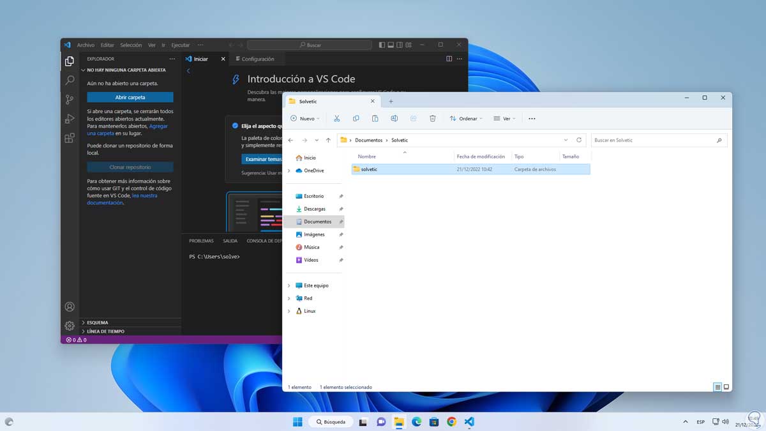Click the Abrir carpeta button
This screenshot has height=431, width=766.
coord(130,97)
